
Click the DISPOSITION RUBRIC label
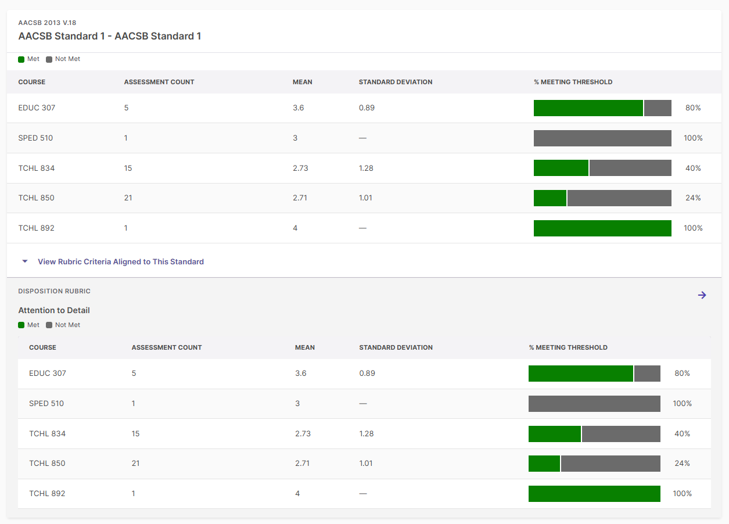click(x=54, y=291)
